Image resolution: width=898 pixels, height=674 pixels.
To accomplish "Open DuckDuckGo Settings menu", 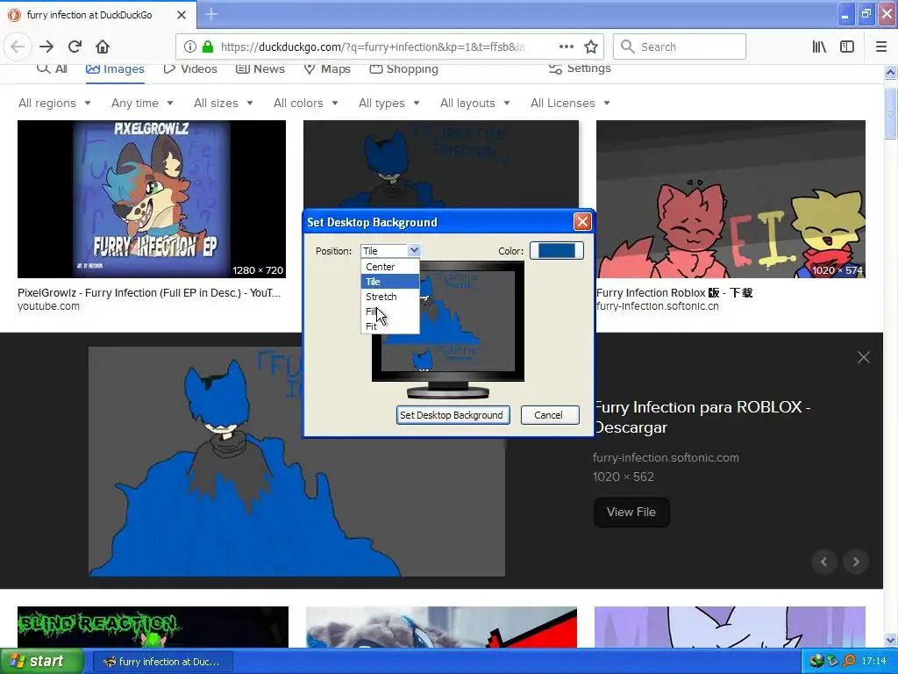I will (580, 68).
